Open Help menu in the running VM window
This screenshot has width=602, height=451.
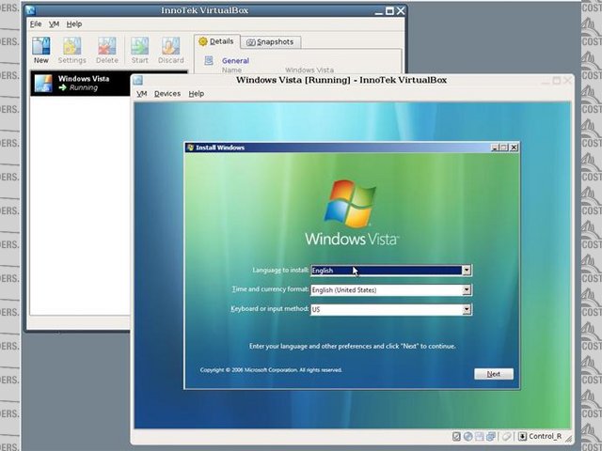197,94
